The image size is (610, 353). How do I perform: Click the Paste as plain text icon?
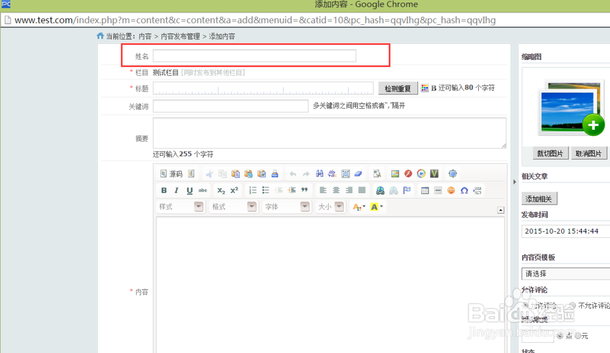pos(249,173)
